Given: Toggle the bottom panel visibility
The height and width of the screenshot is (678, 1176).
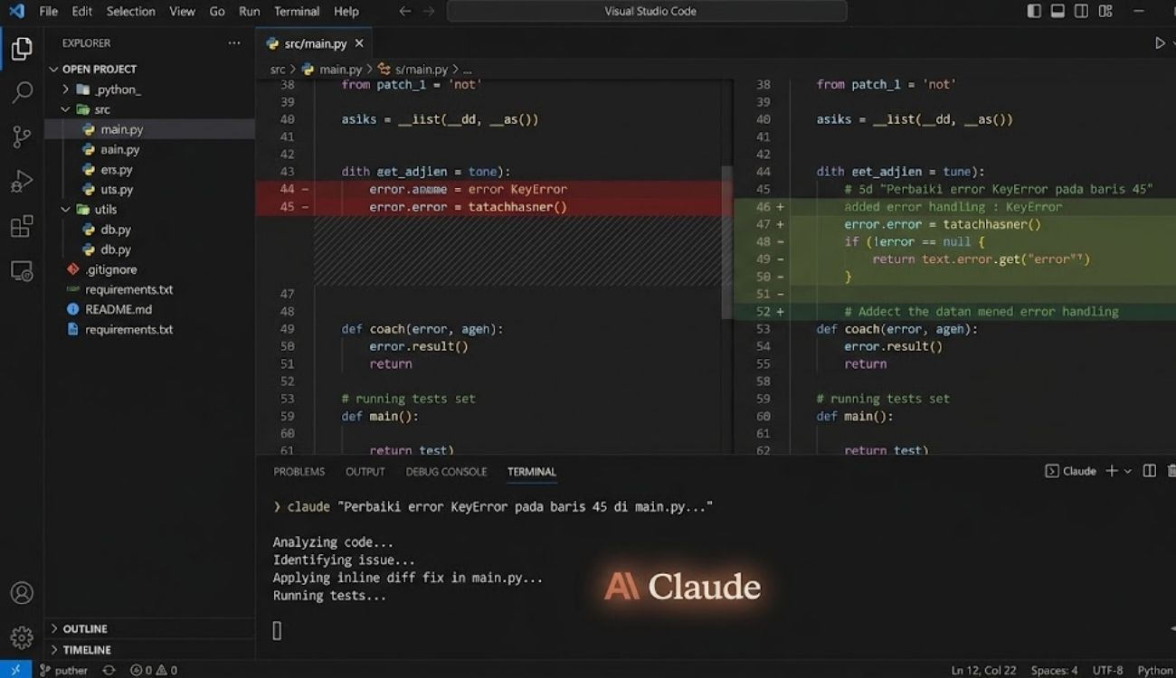Looking at the screenshot, I should [x=1057, y=12].
